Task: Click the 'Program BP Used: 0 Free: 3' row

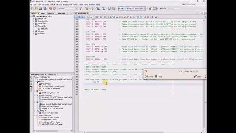Action: 51,117
